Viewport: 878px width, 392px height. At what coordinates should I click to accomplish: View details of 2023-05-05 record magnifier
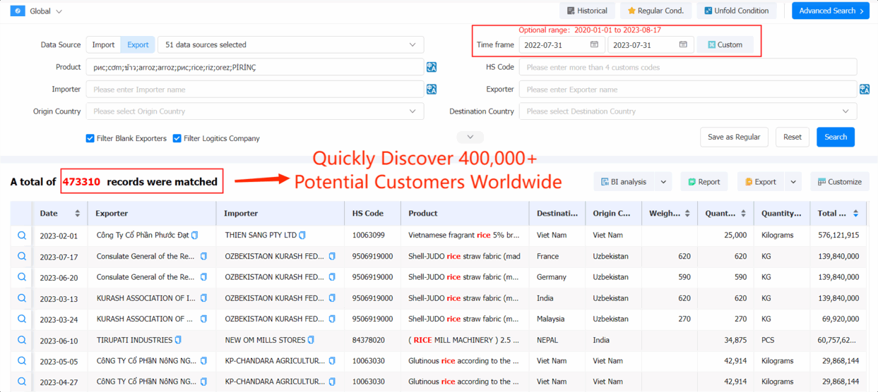tap(22, 361)
